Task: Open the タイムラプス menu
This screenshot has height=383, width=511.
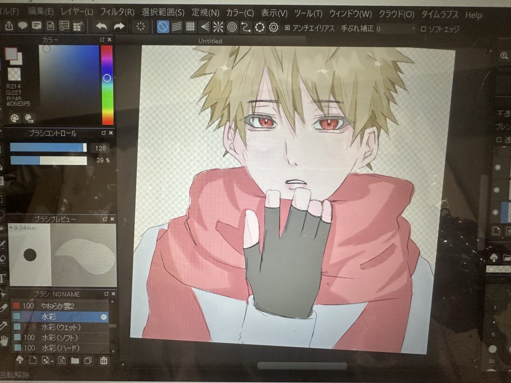Action: click(x=440, y=14)
